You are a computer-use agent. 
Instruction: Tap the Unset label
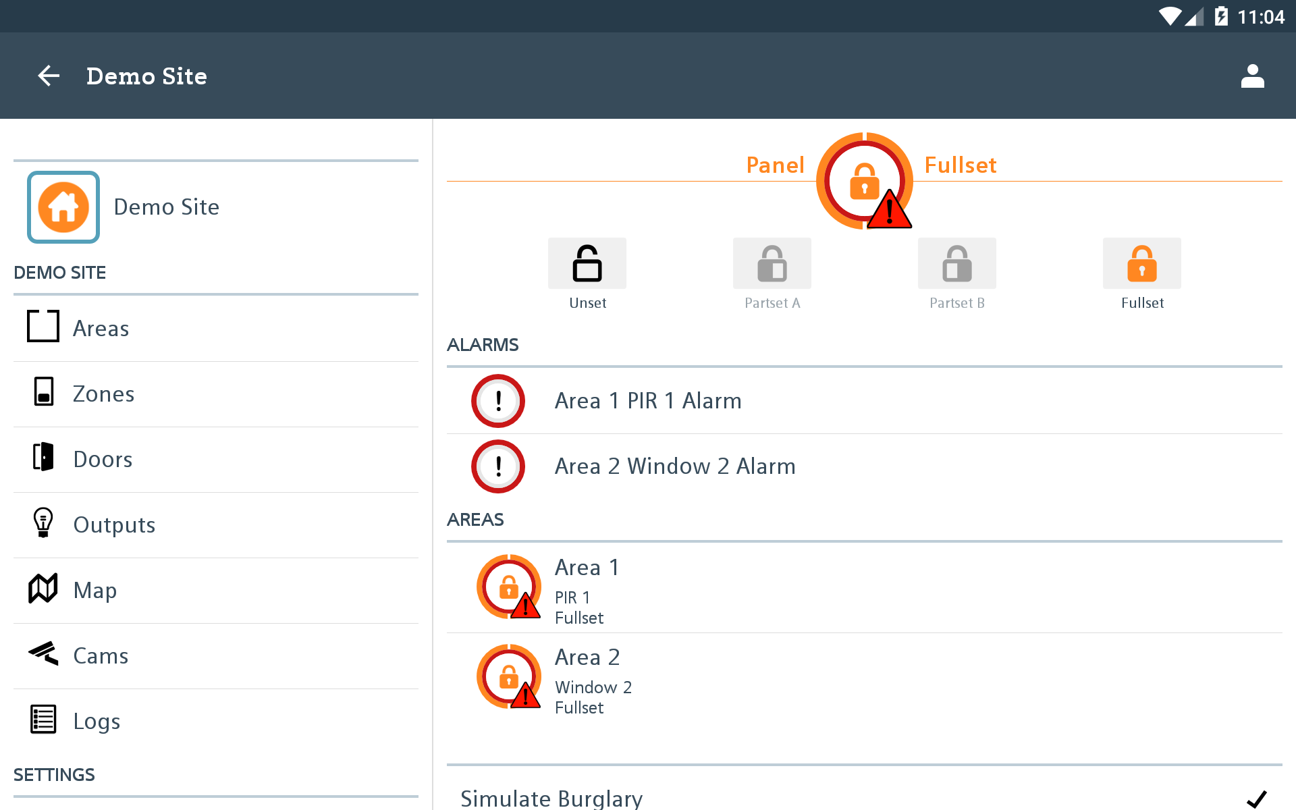(x=587, y=303)
